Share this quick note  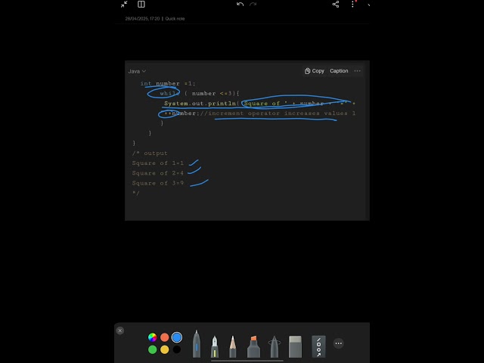pos(336,5)
